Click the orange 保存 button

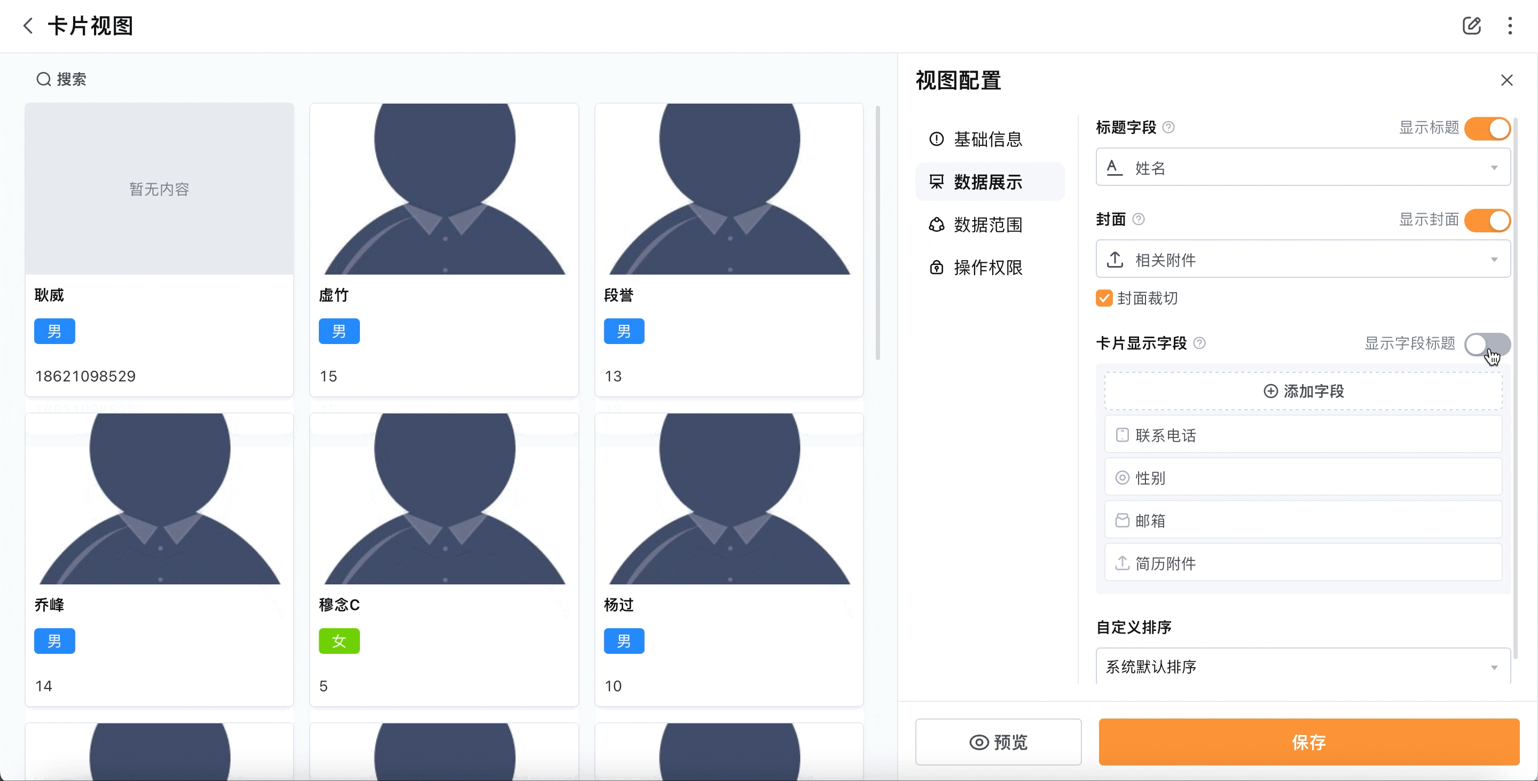(x=1309, y=742)
